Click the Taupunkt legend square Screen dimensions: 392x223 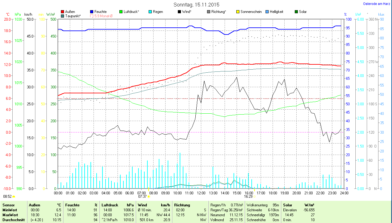coord(63,16)
